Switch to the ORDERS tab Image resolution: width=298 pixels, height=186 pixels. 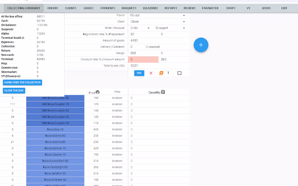coord(53,8)
